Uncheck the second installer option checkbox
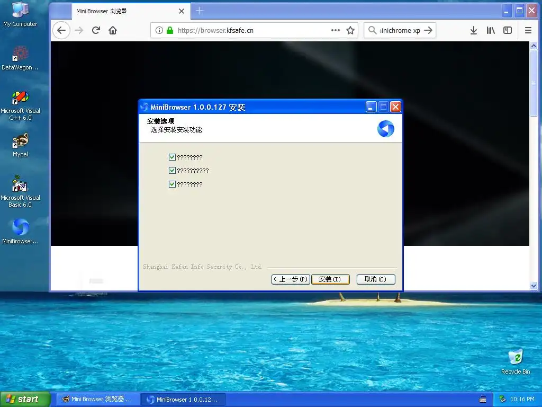 pyautogui.click(x=172, y=170)
